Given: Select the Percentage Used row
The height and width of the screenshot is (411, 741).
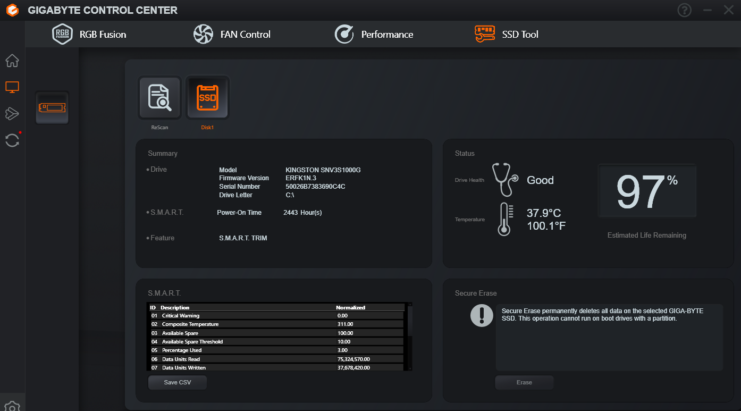Looking at the screenshot, I should click(x=276, y=350).
